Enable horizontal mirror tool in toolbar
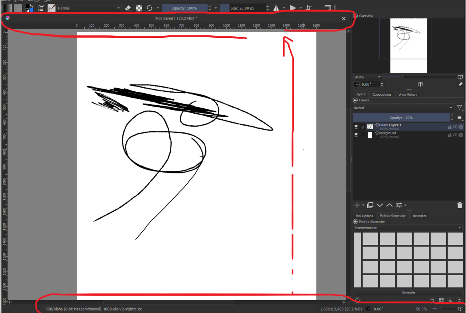 click(276, 8)
